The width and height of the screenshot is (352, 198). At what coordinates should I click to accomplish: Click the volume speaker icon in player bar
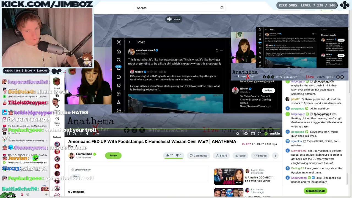(87, 134)
